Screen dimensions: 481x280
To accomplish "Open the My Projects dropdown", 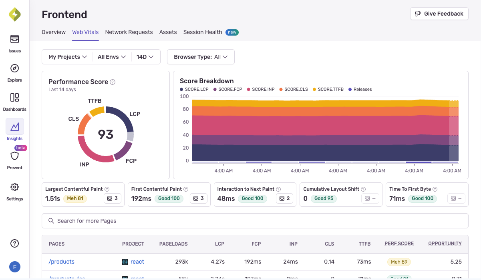I will [x=67, y=57].
